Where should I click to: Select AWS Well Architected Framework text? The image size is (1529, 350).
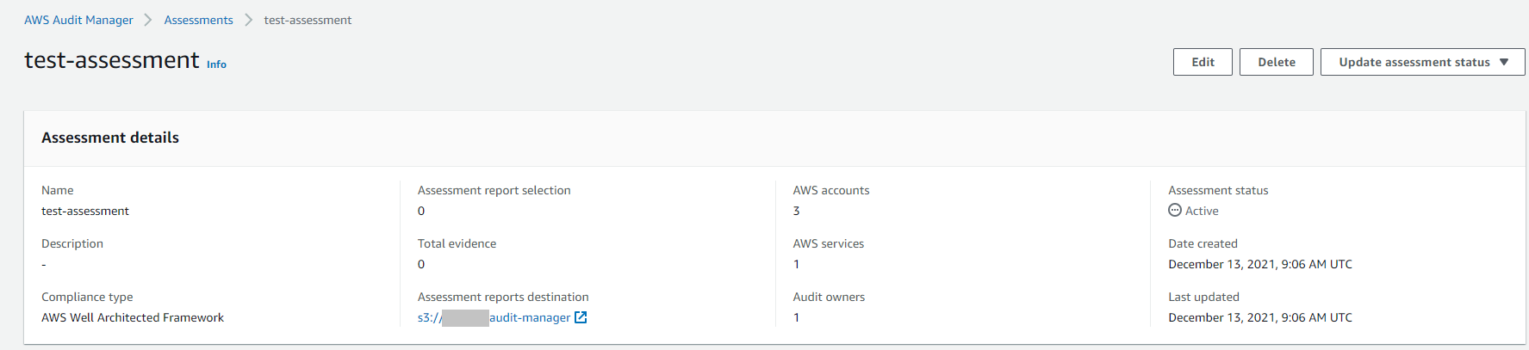[133, 317]
